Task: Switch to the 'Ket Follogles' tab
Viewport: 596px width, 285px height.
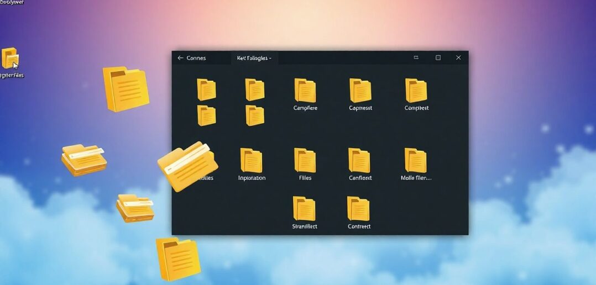Action: point(254,58)
